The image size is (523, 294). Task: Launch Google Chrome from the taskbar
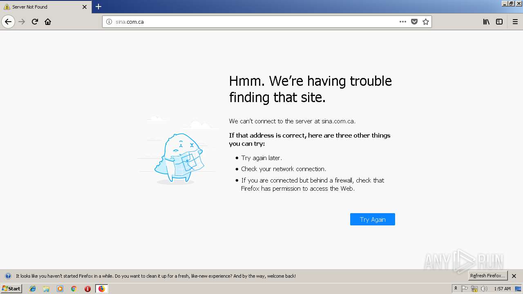74,289
